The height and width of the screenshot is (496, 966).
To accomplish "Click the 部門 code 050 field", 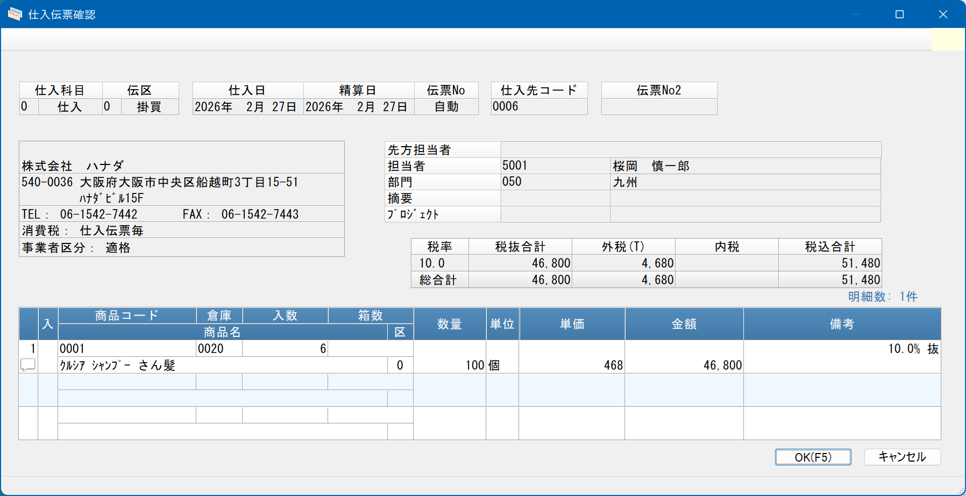I will tap(555, 182).
